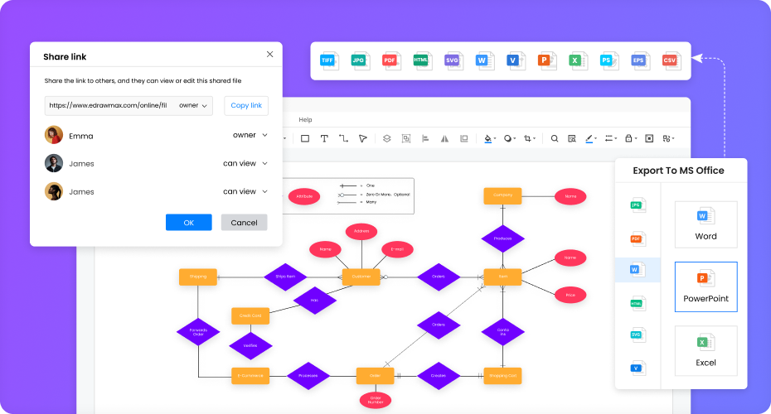The image size is (771, 414).
Task: Open the Help menu
Action: [x=306, y=120]
